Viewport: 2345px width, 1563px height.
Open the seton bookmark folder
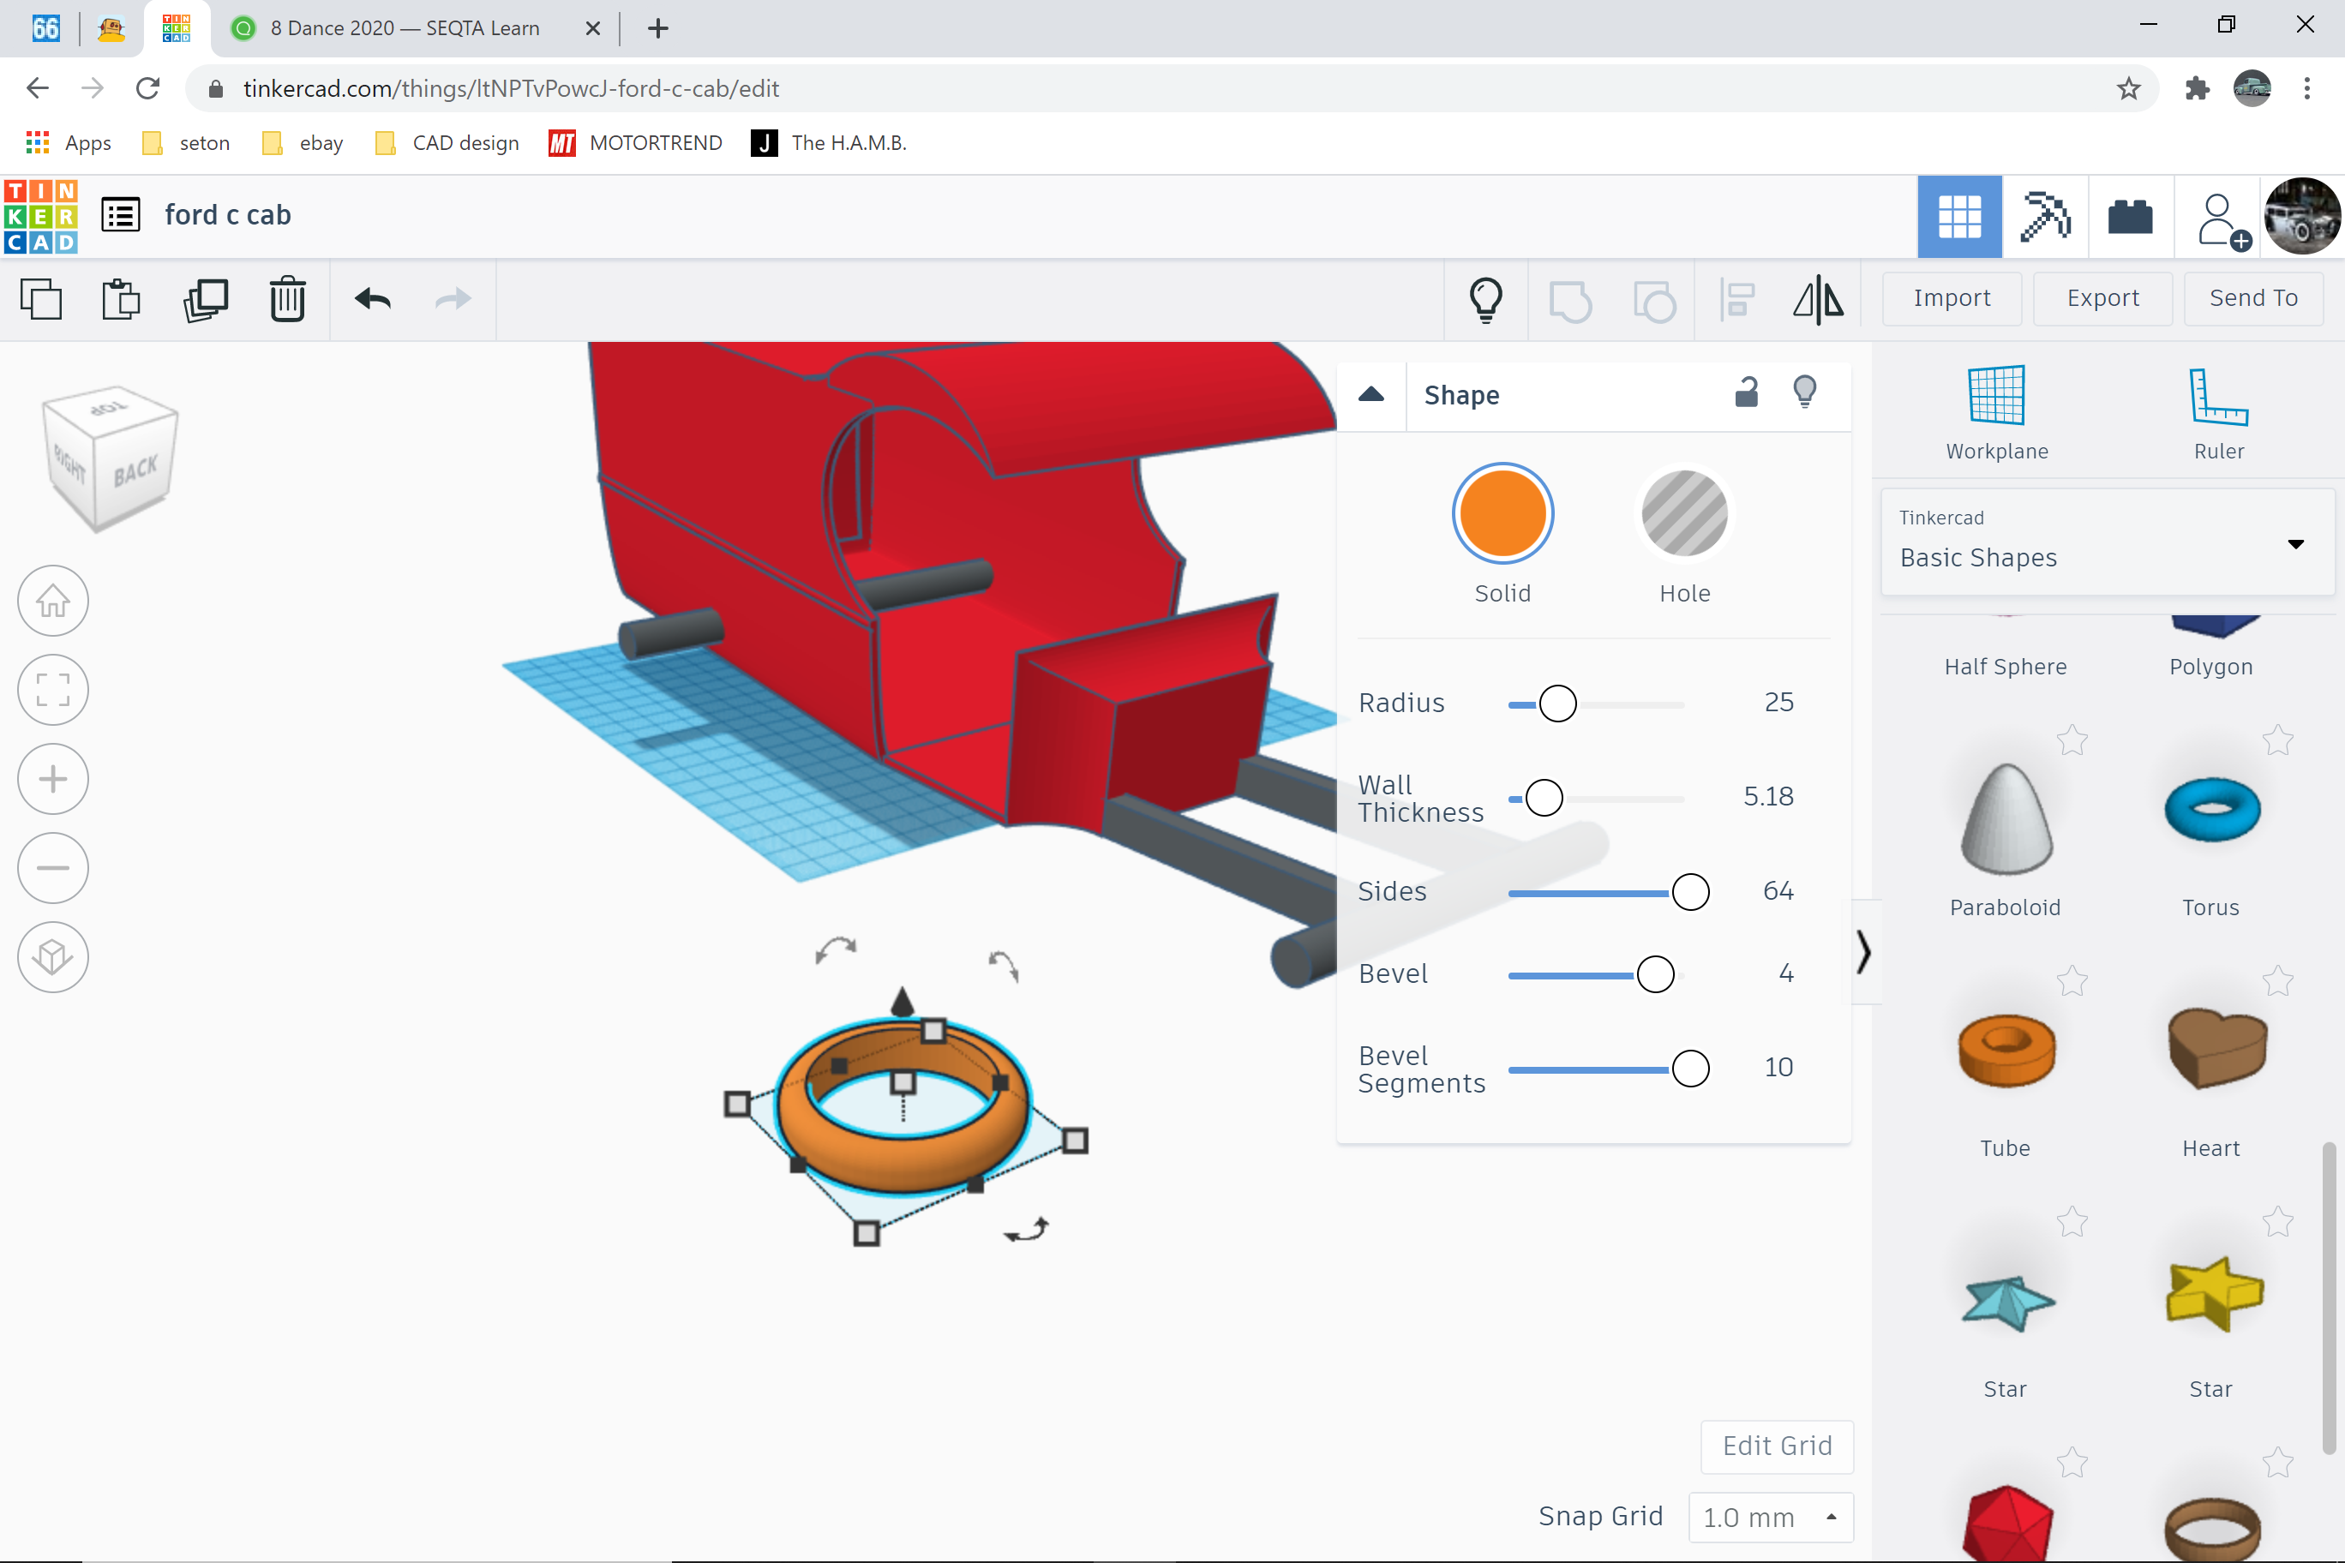coord(187,142)
